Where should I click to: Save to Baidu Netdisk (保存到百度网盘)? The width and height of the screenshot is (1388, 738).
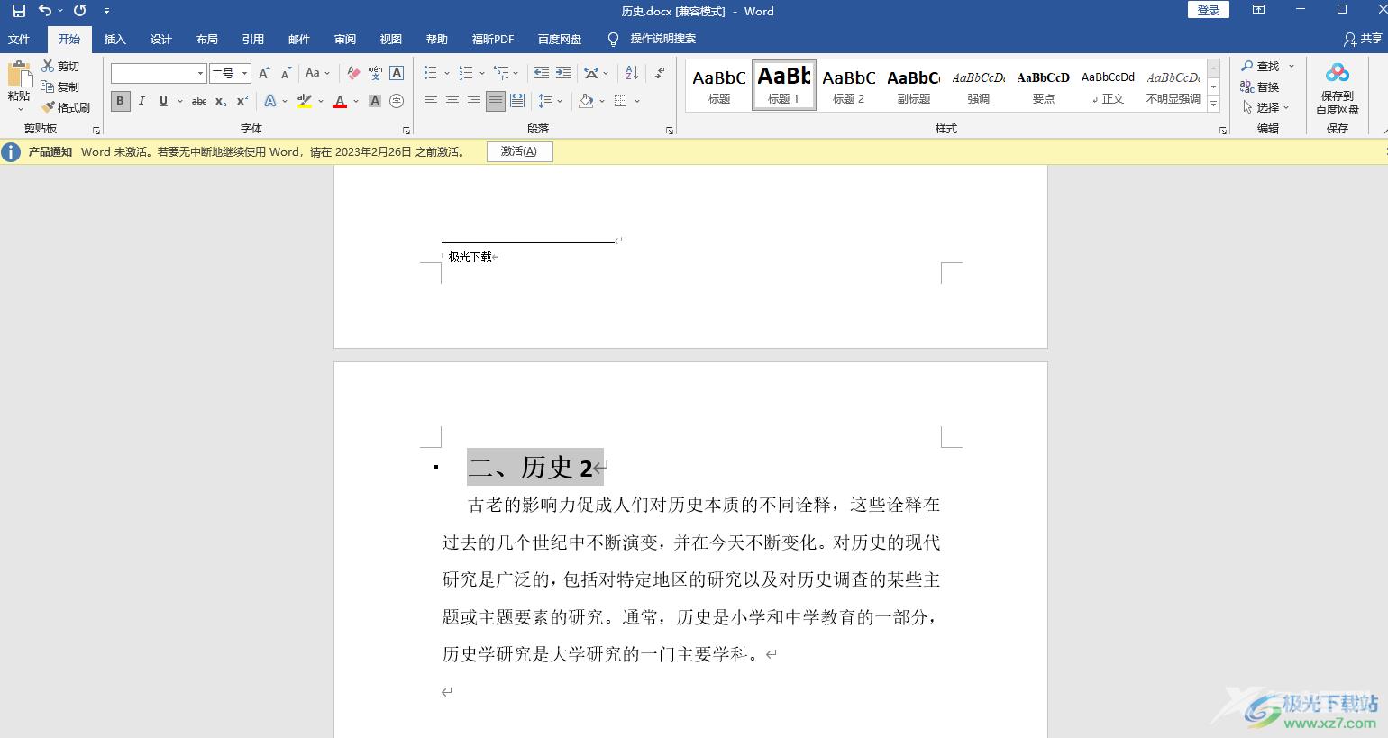(1338, 88)
